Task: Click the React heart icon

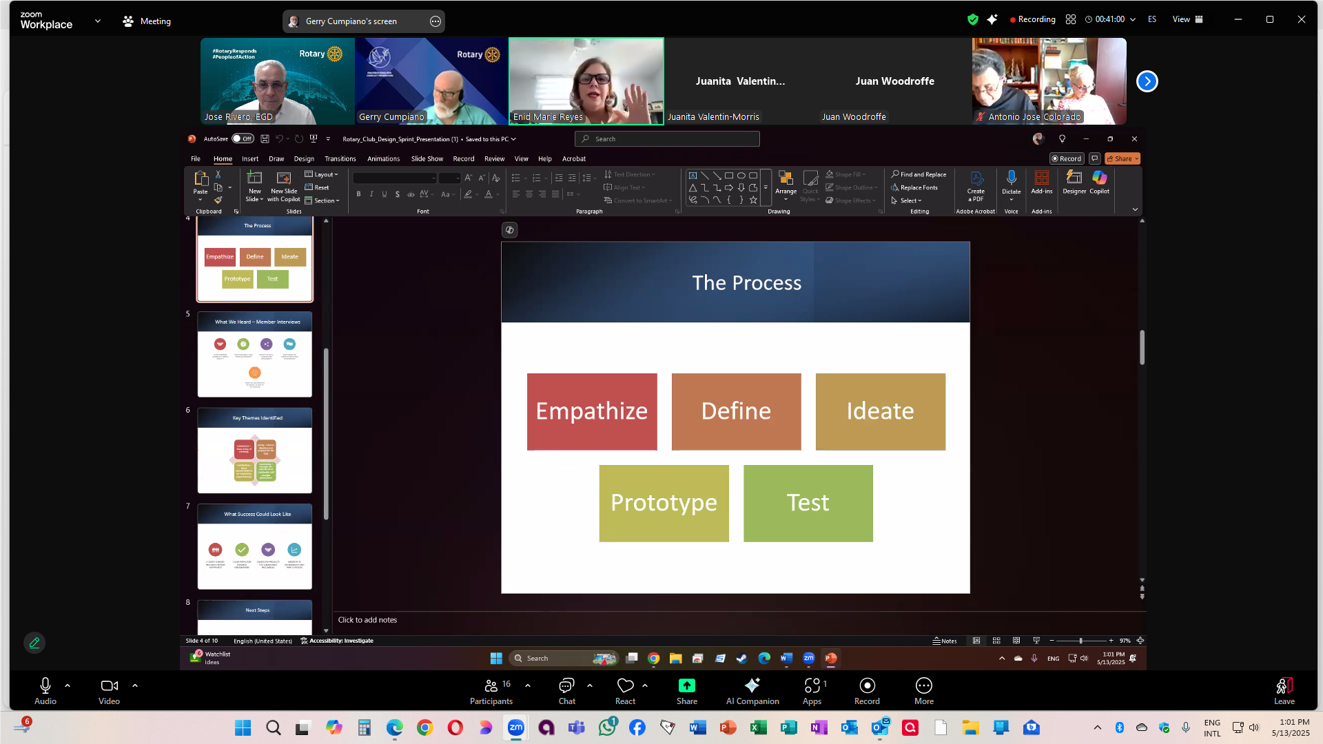Action: pos(625,686)
